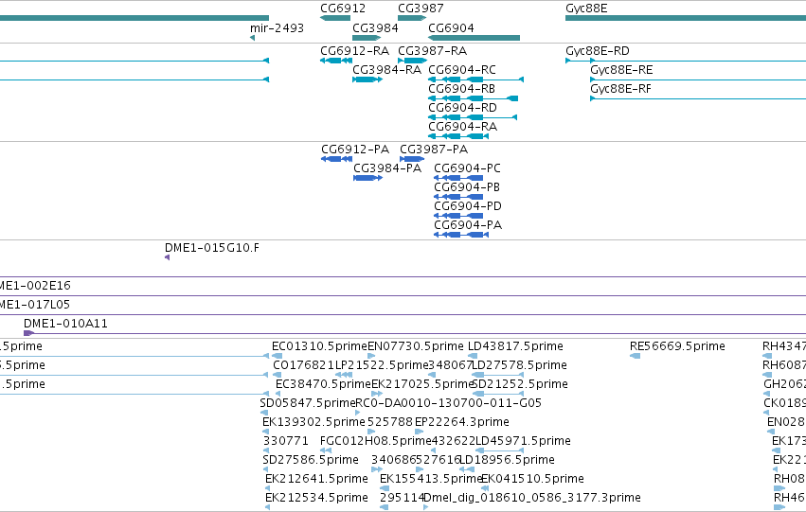Select EST EC38470.5prime
The height and width of the screenshot is (512, 806).
point(323,384)
